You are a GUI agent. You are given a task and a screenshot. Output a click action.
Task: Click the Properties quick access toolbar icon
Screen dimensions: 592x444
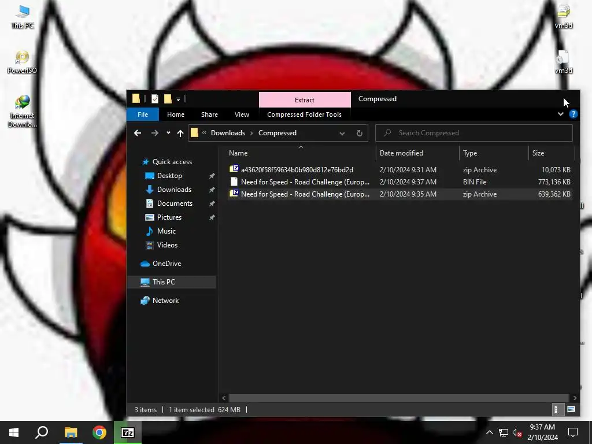tap(155, 99)
